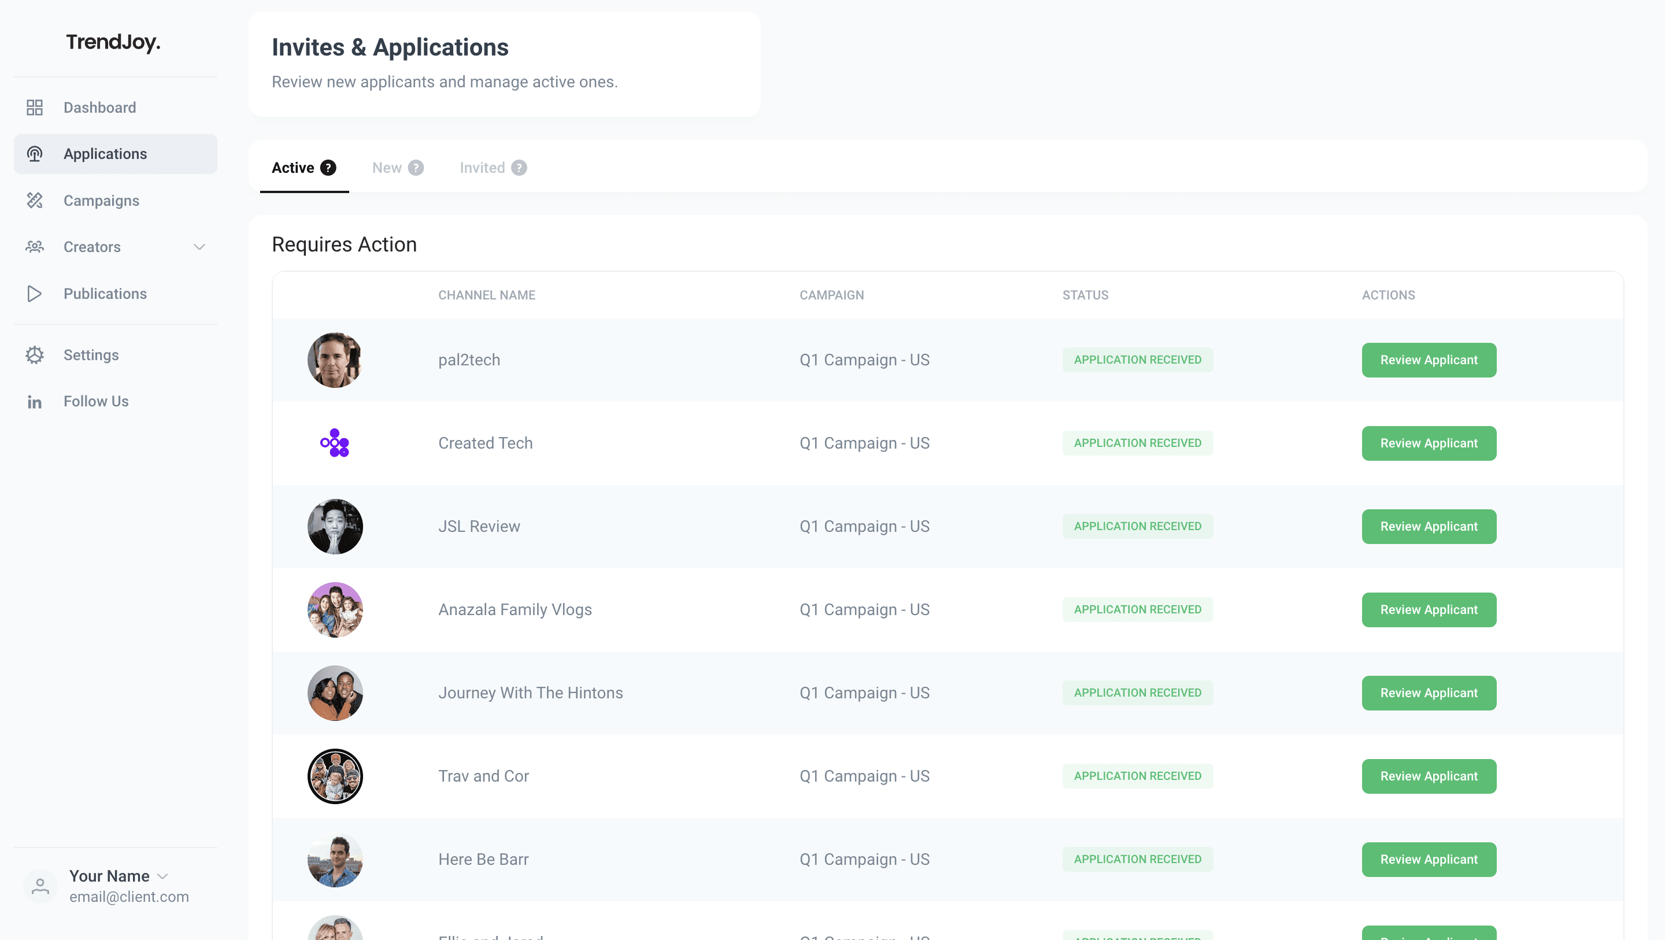Click the help icon next to Invited

(x=519, y=168)
